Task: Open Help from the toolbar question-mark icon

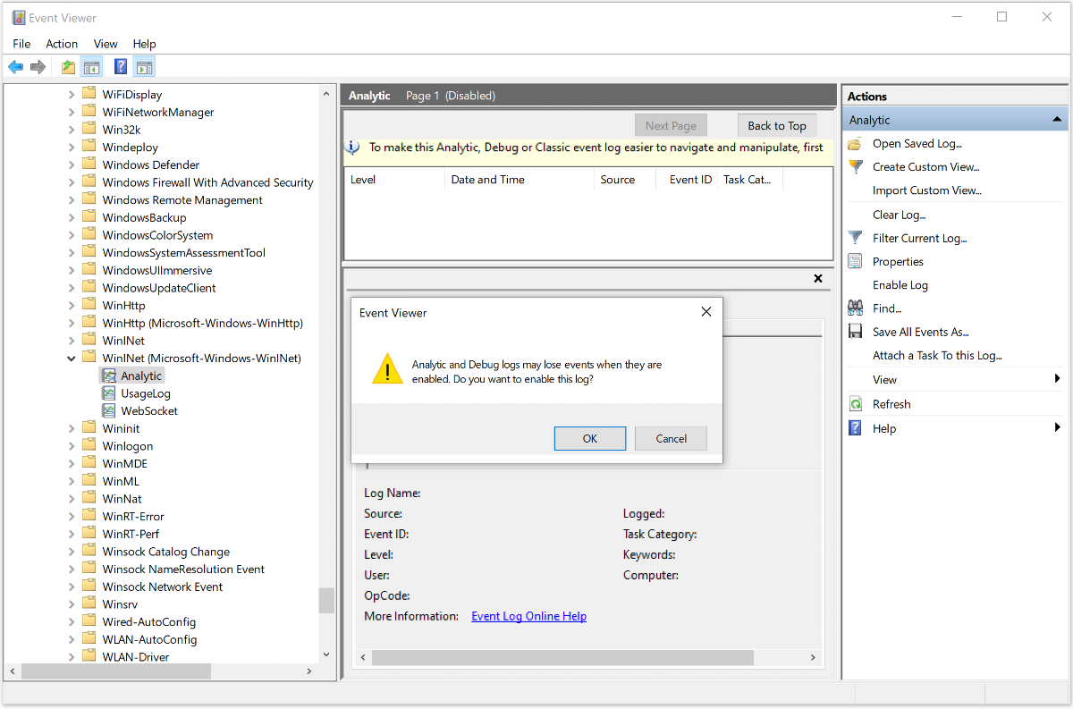Action: point(121,67)
